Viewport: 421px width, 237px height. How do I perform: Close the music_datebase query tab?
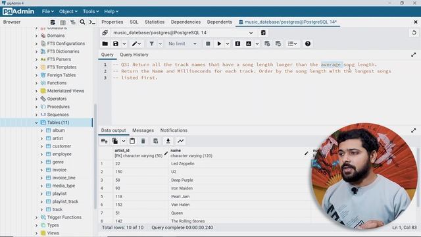click(x=415, y=22)
